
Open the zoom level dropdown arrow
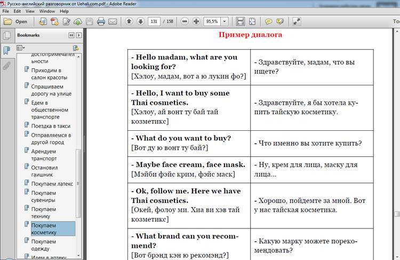coord(225,22)
